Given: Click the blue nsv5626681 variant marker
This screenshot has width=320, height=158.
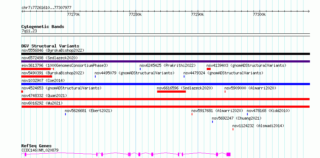Looking at the screenshot, I should (x=65, y=114).
